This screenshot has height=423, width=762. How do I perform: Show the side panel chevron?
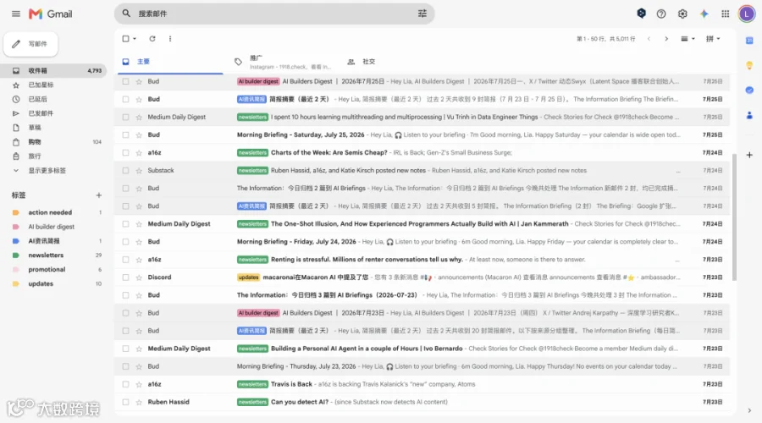749,410
